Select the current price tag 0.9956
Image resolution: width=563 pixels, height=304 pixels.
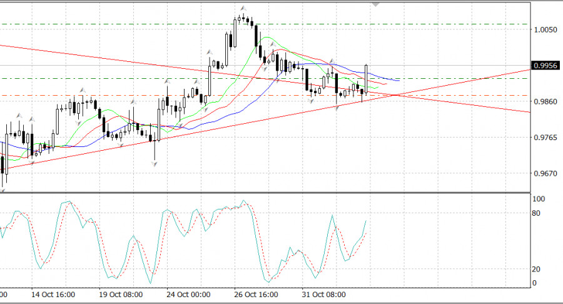542,65
